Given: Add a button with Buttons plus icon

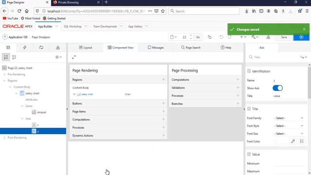Looking at the screenshot, I should 163,104.
